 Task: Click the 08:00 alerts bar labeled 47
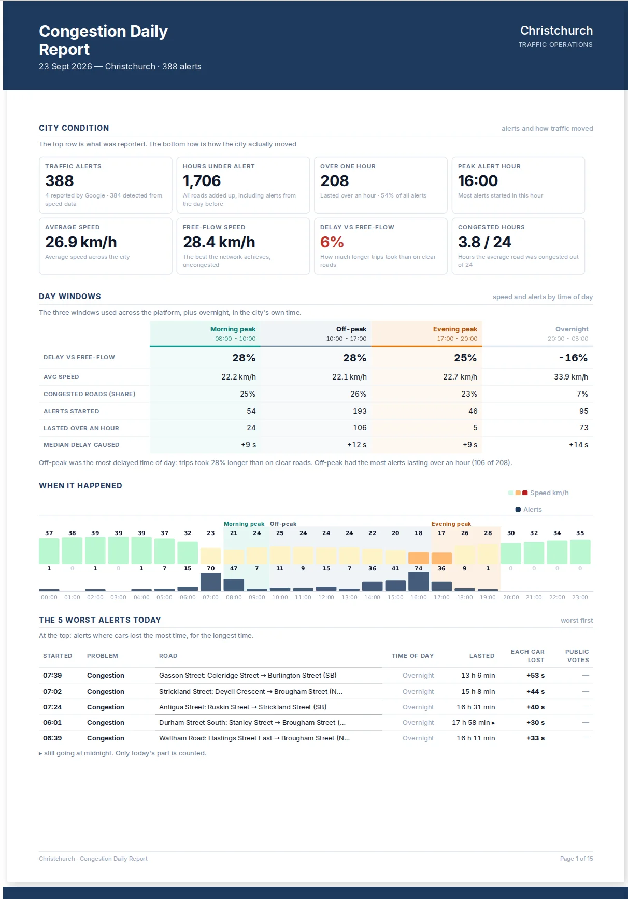click(x=234, y=585)
